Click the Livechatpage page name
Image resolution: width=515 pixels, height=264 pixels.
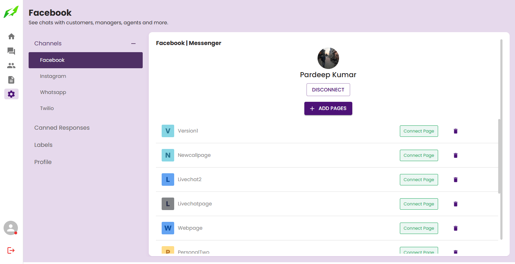point(195,204)
